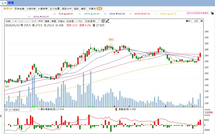This screenshot has height=134, width=215.
Task: Click the 40MA legend entry
Action: [38, 17]
